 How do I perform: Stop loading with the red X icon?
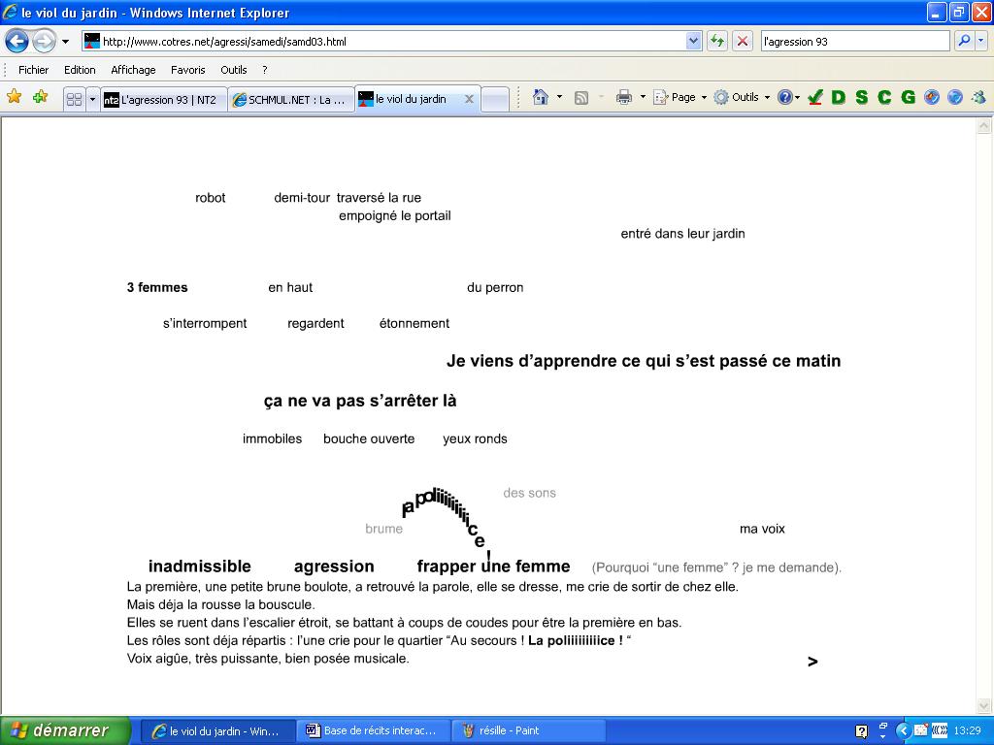coord(743,42)
